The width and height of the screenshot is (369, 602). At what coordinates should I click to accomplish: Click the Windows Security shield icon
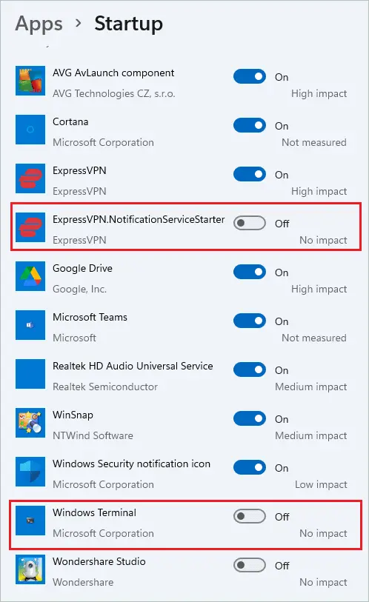tap(30, 472)
